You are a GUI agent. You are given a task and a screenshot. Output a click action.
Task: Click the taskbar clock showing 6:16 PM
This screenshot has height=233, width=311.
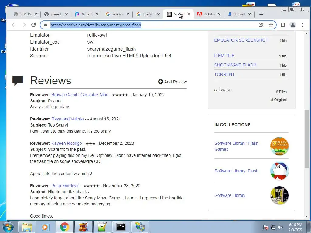(x=296, y=227)
